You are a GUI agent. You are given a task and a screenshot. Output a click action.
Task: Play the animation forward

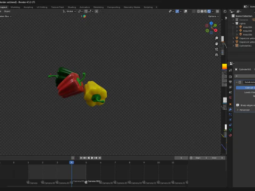pos(92,158)
